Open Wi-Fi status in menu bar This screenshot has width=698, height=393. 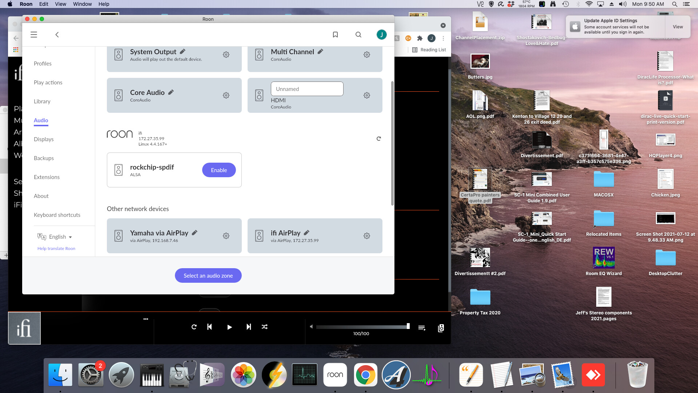click(589, 4)
